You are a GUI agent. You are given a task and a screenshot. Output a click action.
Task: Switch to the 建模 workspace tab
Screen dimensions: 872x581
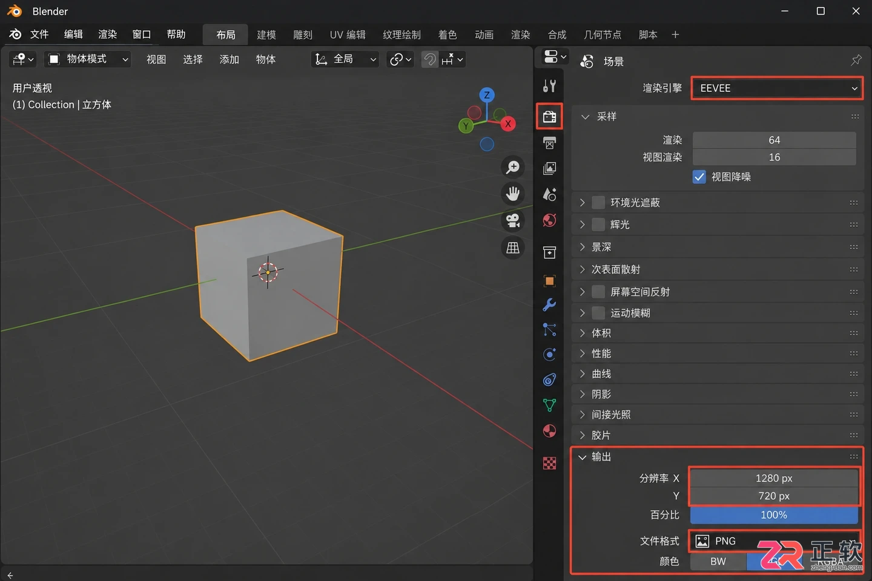[266, 35]
